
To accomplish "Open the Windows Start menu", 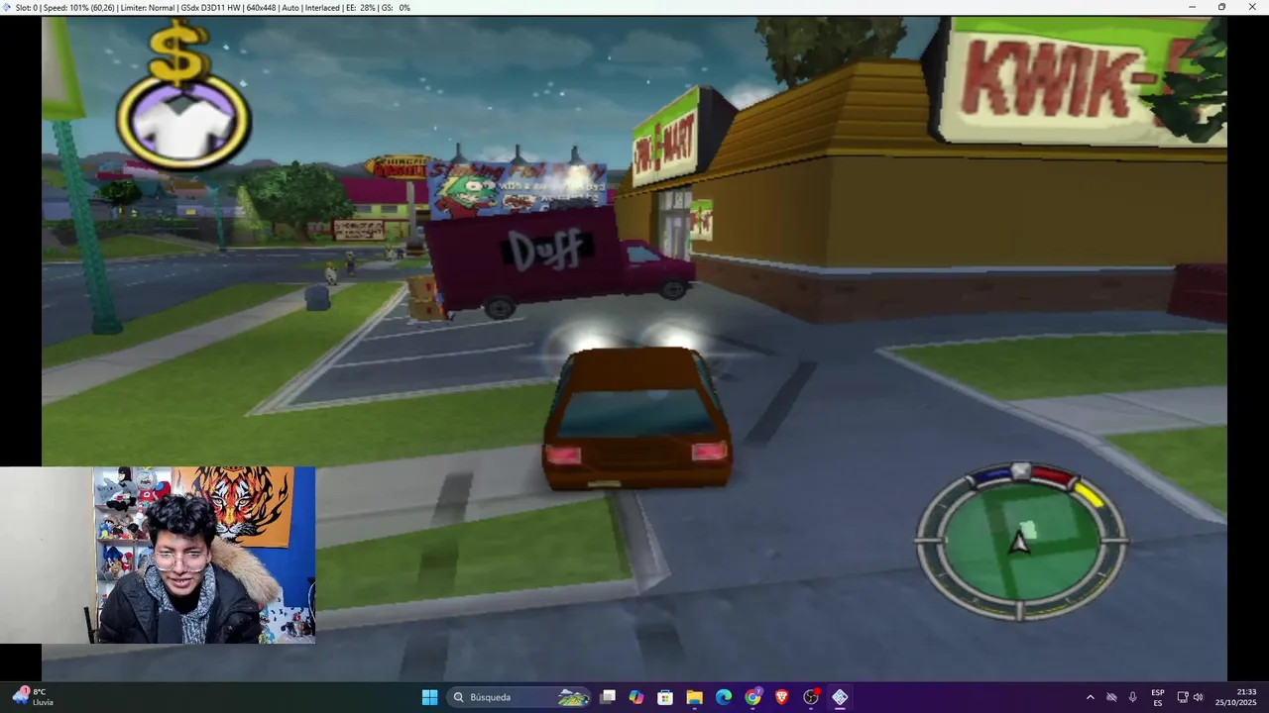I will 429,697.
